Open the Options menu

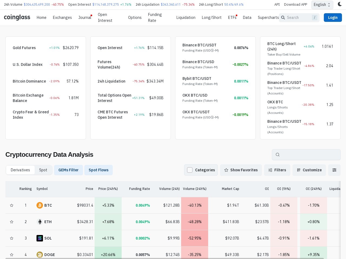pyautogui.click(x=135, y=18)
